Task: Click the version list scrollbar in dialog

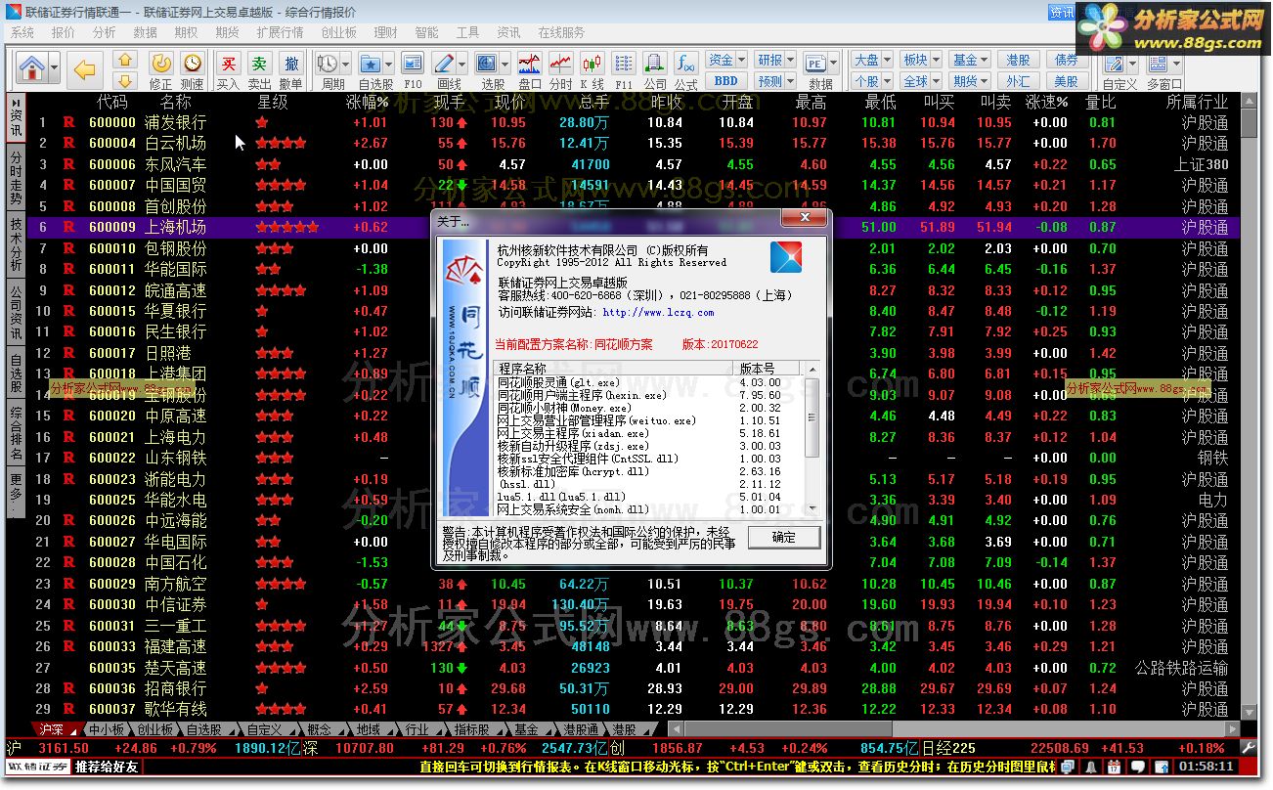Action: coord(812,438)
